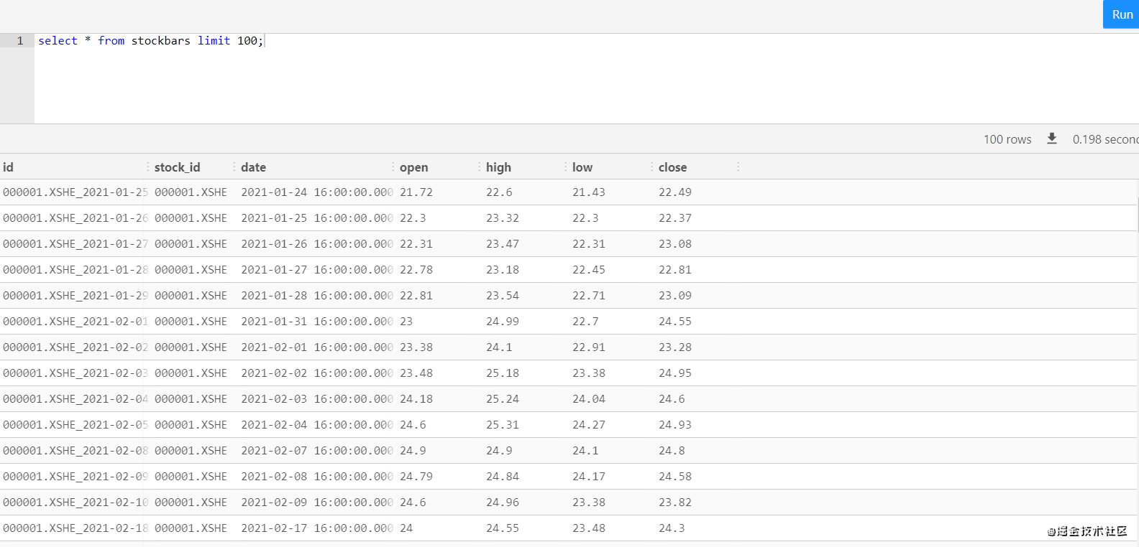Open the open column menu handle
The width and height of the screenshot is (1139, 547).
pyautogui.click(x=479, y=167)
